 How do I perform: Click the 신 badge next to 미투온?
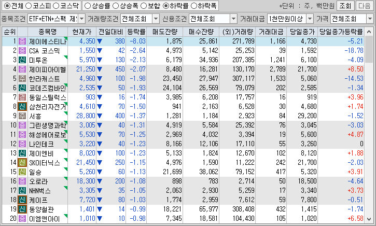coord(22,60)
